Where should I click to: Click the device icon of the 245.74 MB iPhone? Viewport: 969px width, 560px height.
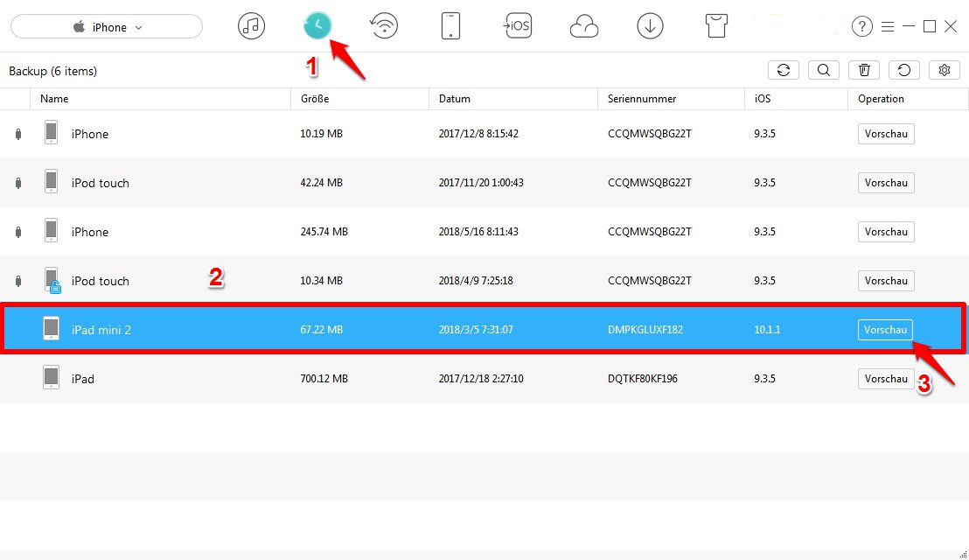[52, 230]
